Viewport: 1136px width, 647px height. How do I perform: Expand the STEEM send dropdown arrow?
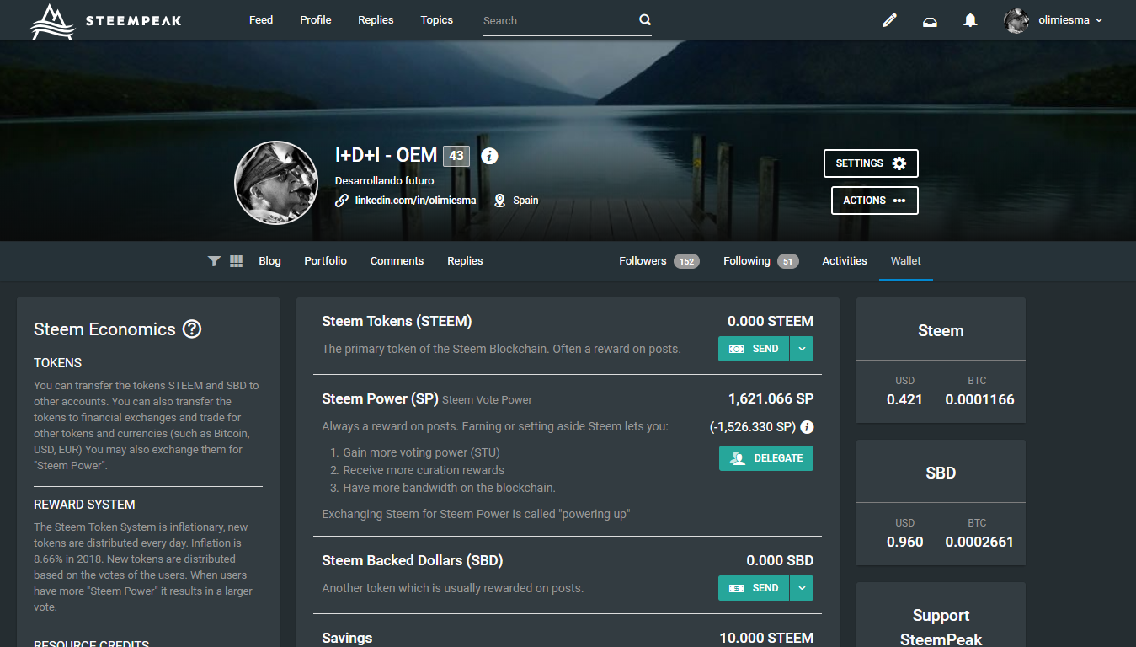[x=802, y=349]
